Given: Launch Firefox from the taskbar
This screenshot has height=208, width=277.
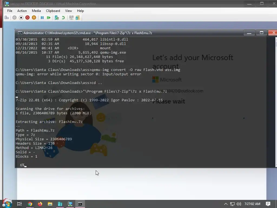Looking at the screenshot, I should [40, 204].
